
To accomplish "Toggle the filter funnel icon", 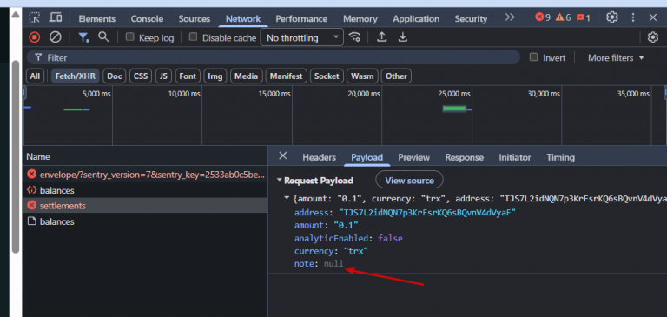I will (83, 37).
